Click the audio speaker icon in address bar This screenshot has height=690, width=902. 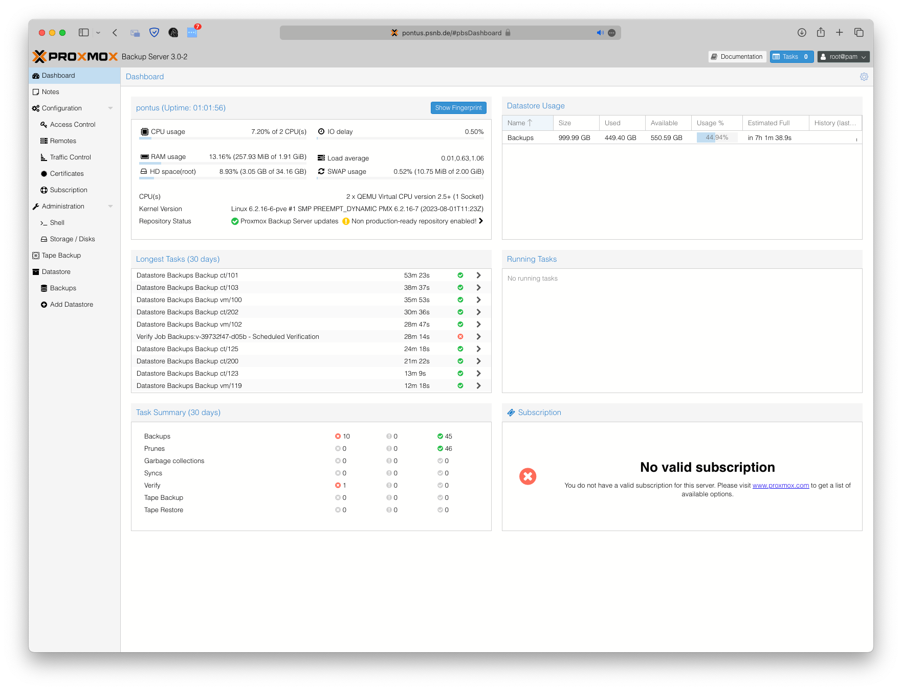pos(600,33)
